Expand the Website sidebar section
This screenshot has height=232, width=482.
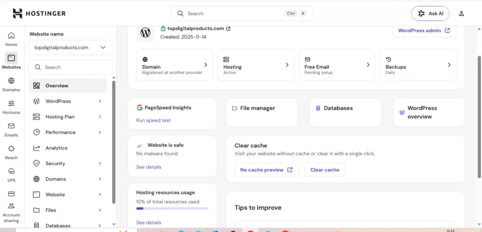tap(100, 194)
